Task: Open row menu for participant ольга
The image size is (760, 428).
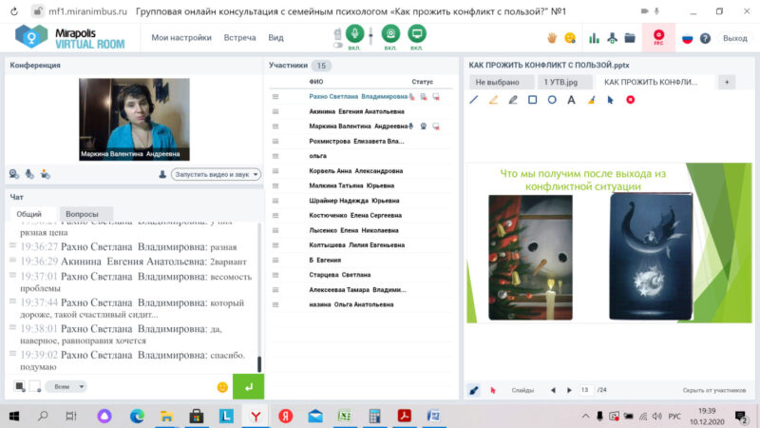Action: (x=275, y=156)
